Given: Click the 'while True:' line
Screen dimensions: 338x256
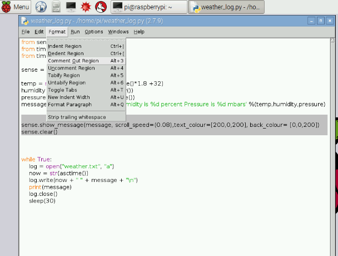Looking at the screenshot, I should [x=37, y=160].
